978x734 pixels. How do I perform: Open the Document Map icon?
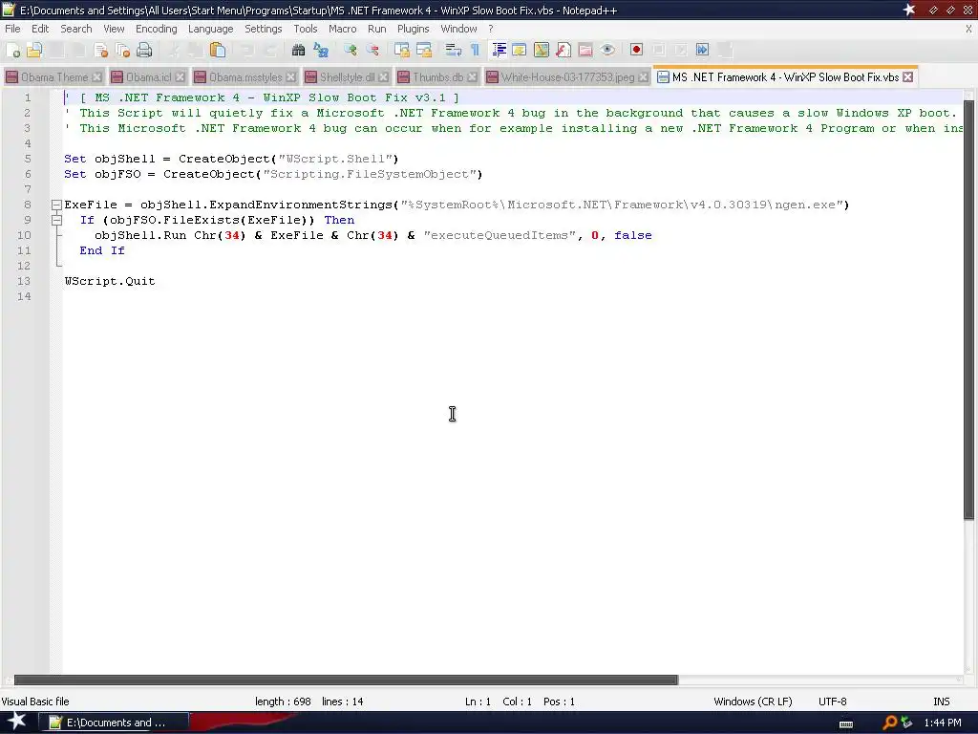542,50
